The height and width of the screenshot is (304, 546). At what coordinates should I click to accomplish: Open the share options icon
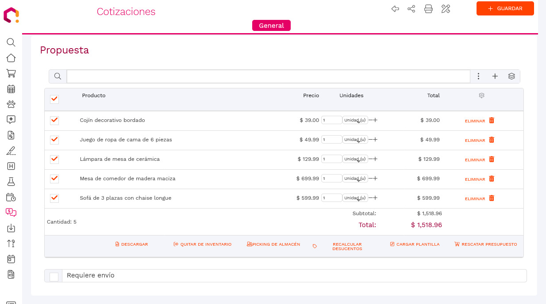pyautogui.click(x=411, y=8)
